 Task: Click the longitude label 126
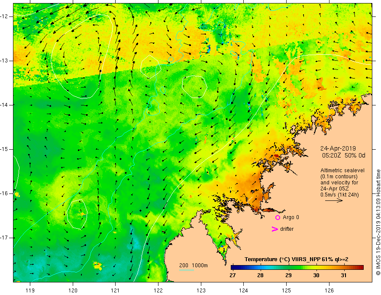pyautogui.click(x=329, y=290)
